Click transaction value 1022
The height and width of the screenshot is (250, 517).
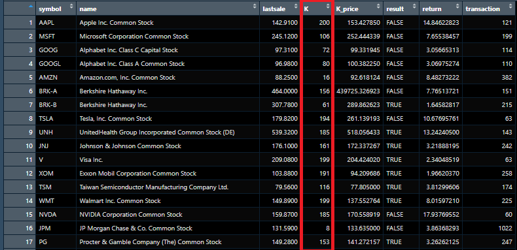pos(505,228)
